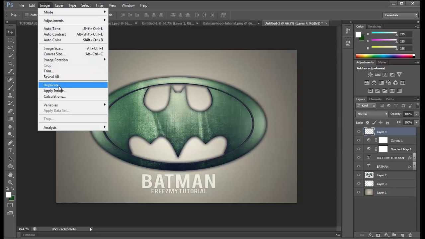
Task: Add a Levels adjustment
Action: [378, 75]
